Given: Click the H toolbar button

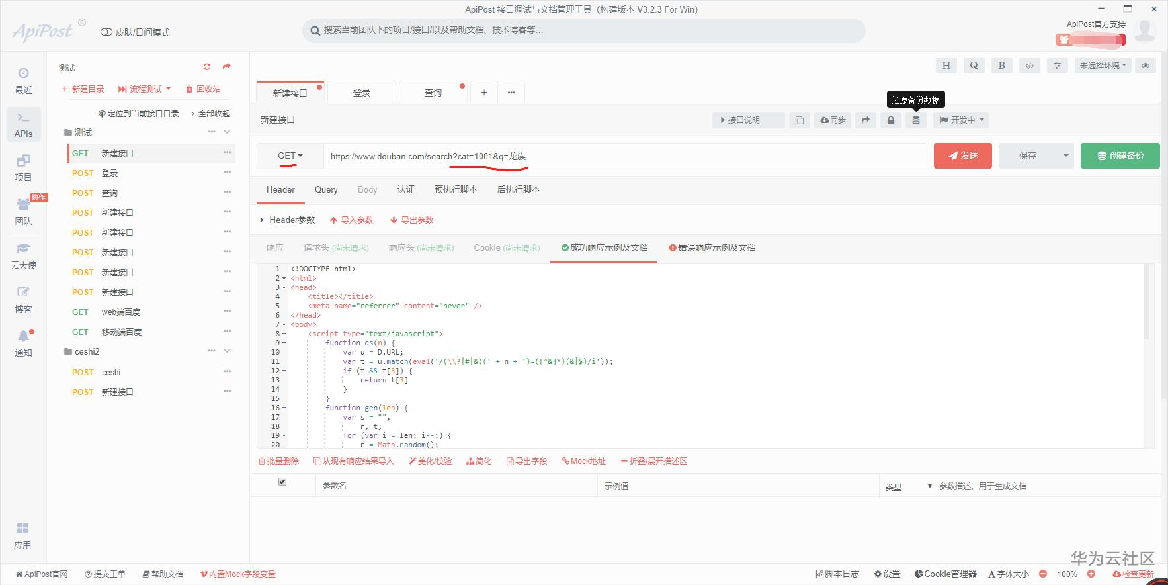Looking at the screenshot, I should click(946, 66).
